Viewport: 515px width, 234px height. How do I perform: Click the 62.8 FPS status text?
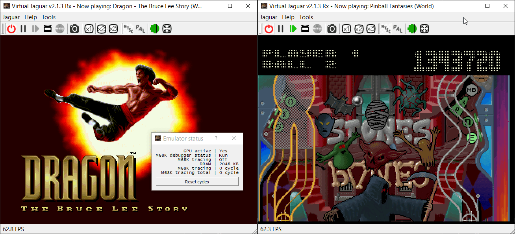13,229
